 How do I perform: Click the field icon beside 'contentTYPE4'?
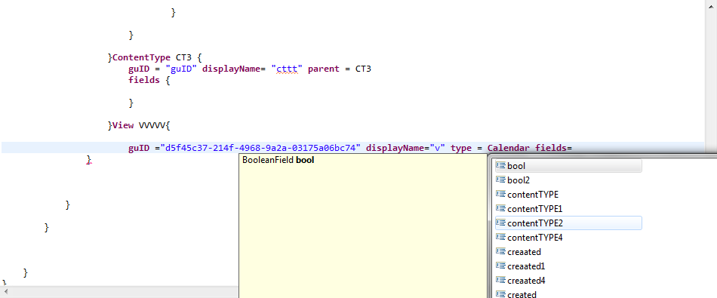pos(500,237)
